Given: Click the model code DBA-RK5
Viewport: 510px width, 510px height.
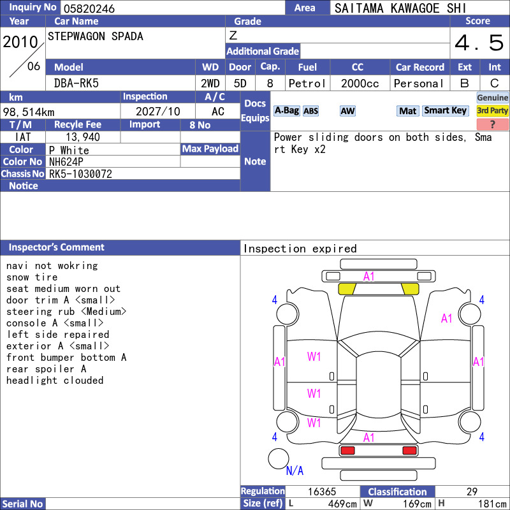Looking at the screenshot, I should 76,84.
